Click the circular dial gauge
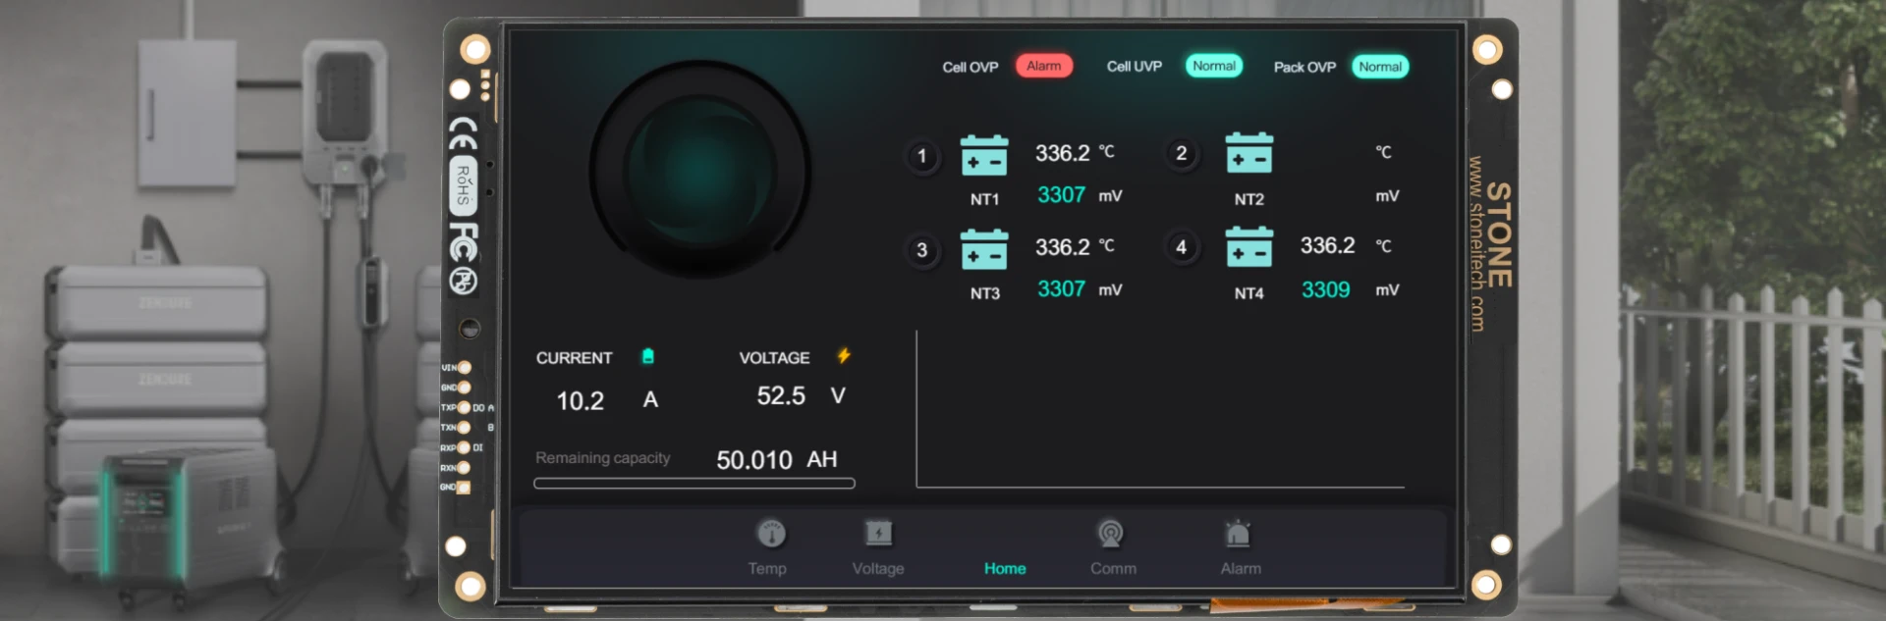Screen dimensions: 1886x621 [700, 170]
